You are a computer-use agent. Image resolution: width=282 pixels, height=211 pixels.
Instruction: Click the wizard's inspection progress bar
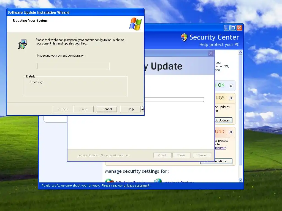pos(73,66)
